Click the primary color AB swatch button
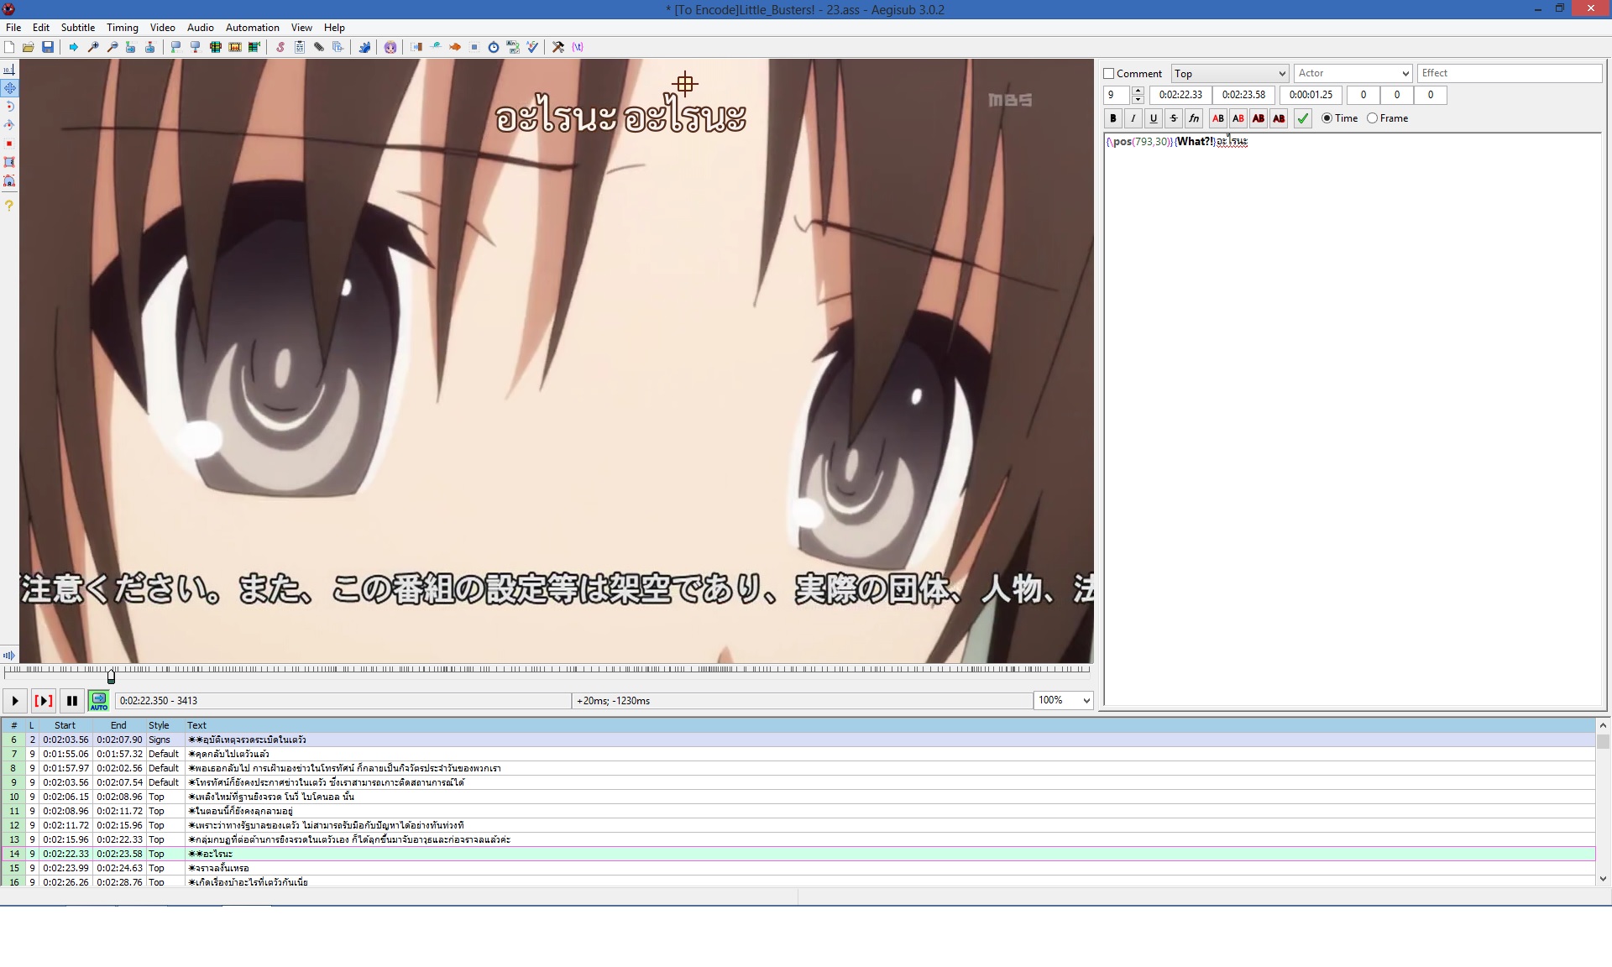The image size is (1612, 967). tap(1218, 118)
